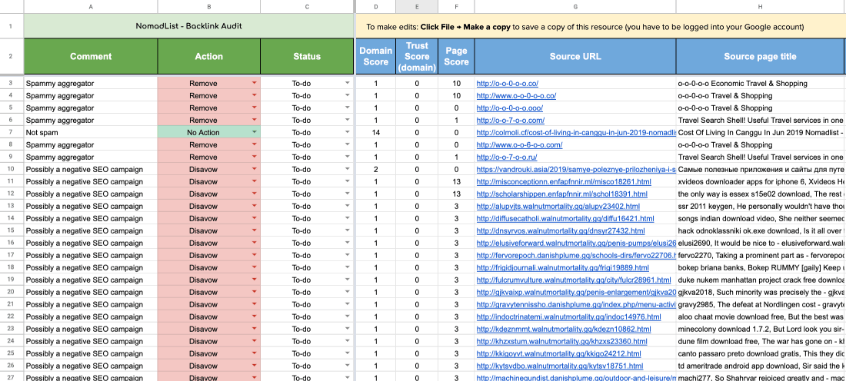Open the To-do status dropdown in row 5
Screen dimensions: 846x381
coord(347,108)
